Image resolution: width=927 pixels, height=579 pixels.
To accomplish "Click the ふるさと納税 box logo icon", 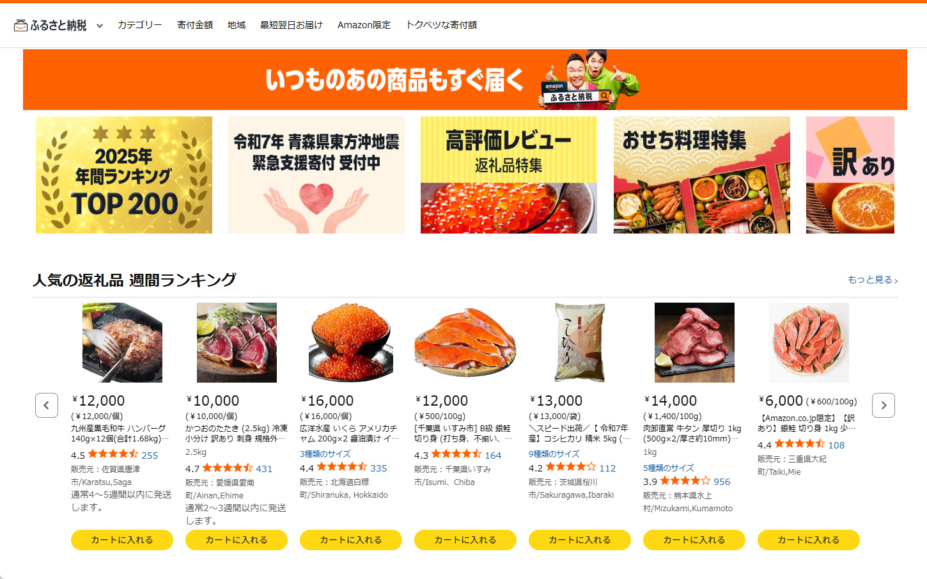I will (20, 25).
